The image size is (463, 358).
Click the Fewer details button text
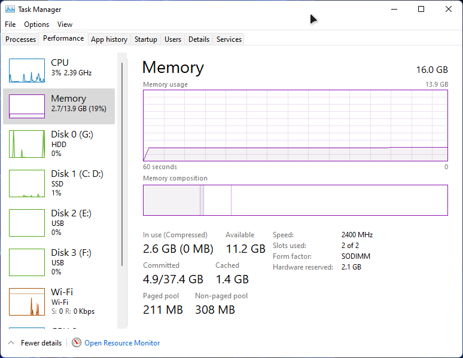tap(41, 343)
